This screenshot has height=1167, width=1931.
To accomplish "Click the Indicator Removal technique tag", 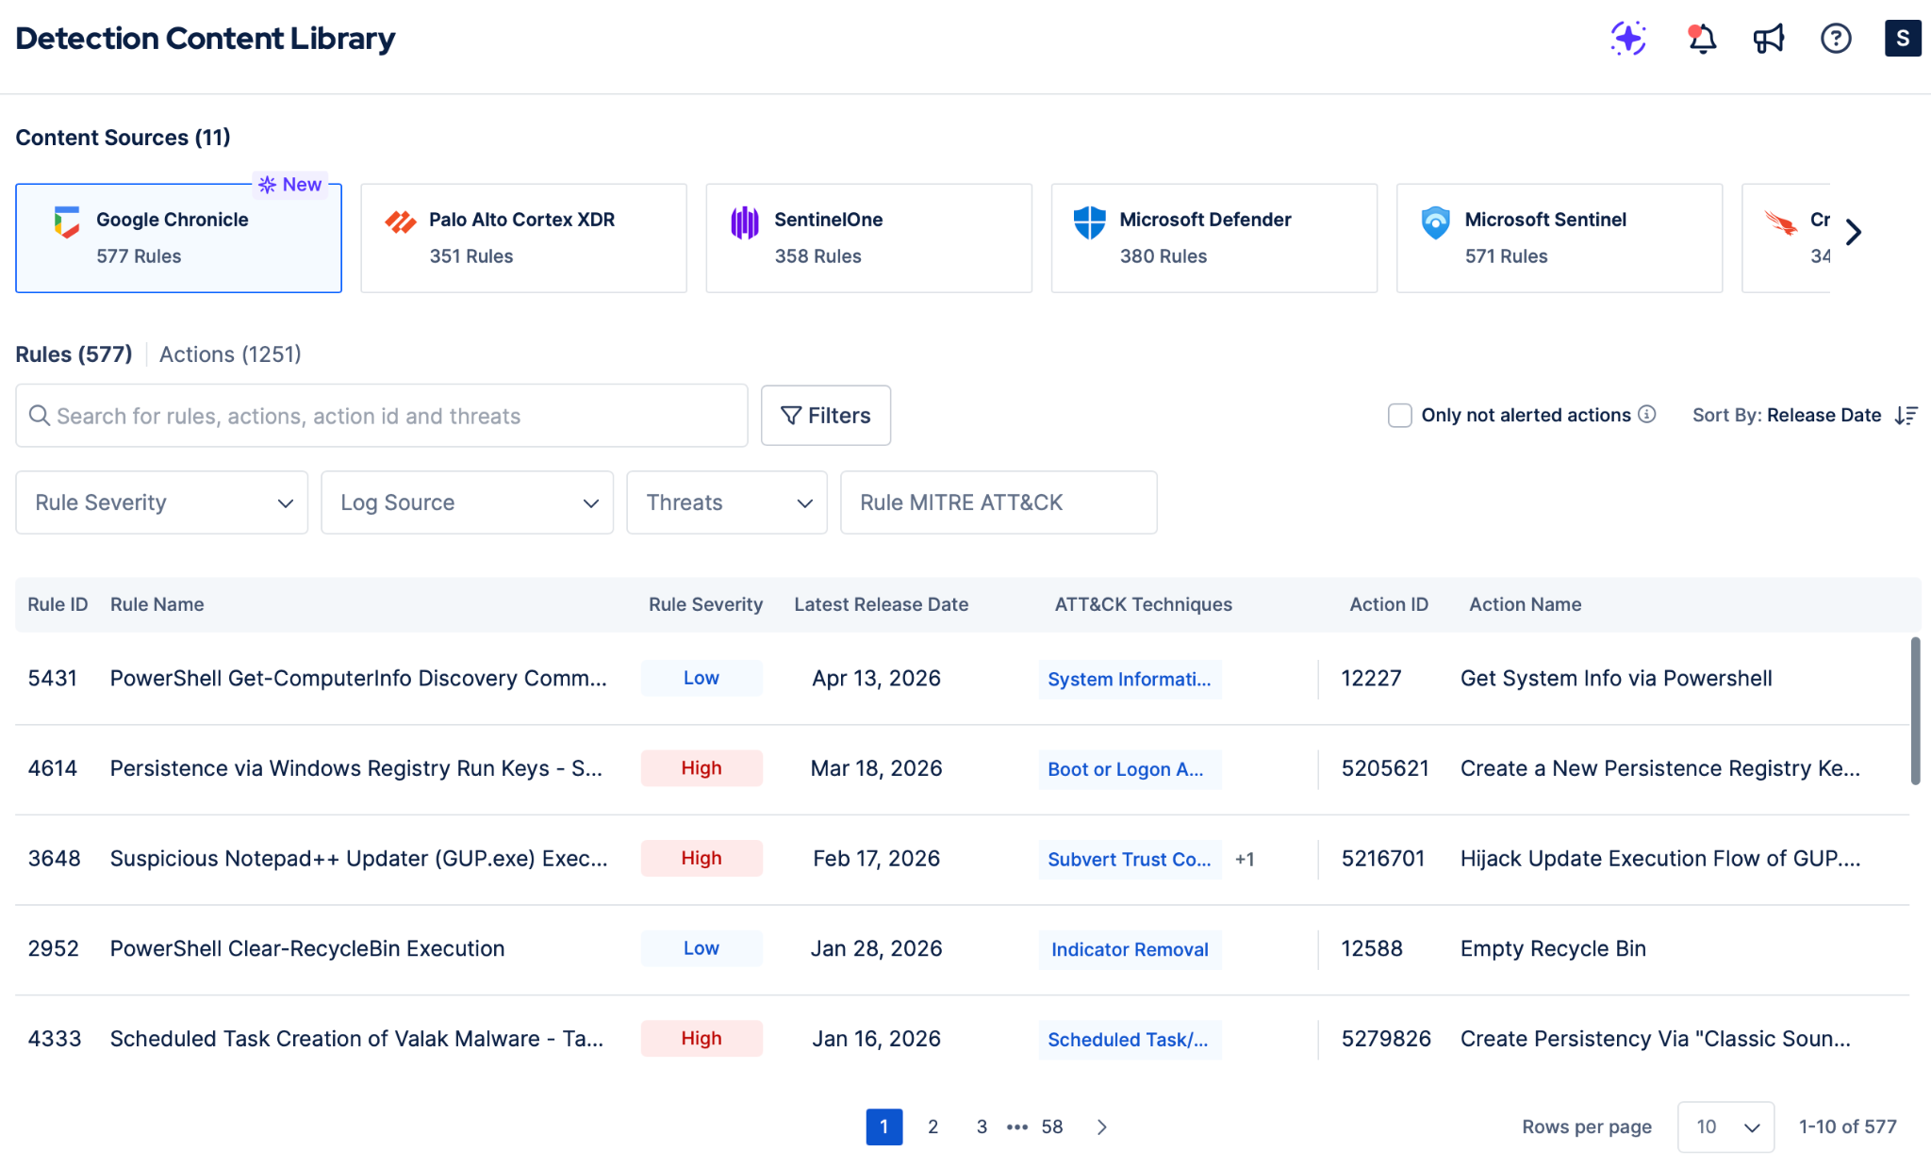I will coord(1130,949).
